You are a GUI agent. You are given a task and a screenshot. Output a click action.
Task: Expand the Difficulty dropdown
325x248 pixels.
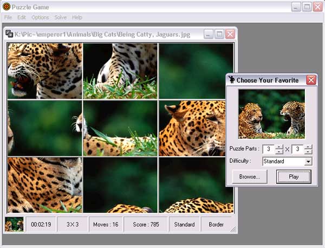pyautogui.click(x=308, y=161)
